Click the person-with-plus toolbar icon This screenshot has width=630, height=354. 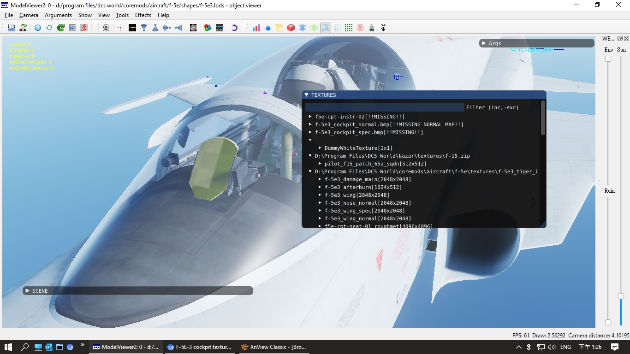click(23, 28)
